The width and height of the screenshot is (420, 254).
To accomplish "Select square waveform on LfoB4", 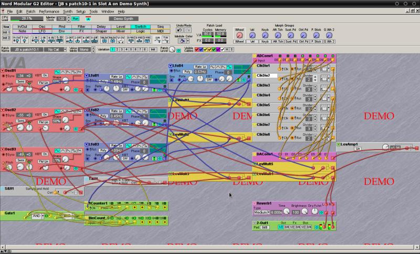I will point(229,67).
